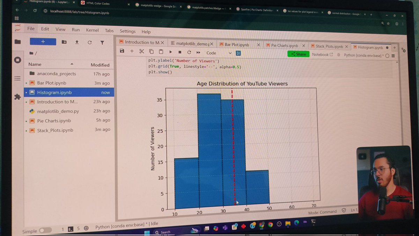Click the blue New Launcher button

[43, 41]
